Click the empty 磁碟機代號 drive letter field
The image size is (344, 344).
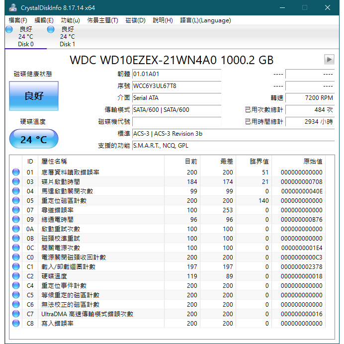pyautogui.click(x=177, y=121)
